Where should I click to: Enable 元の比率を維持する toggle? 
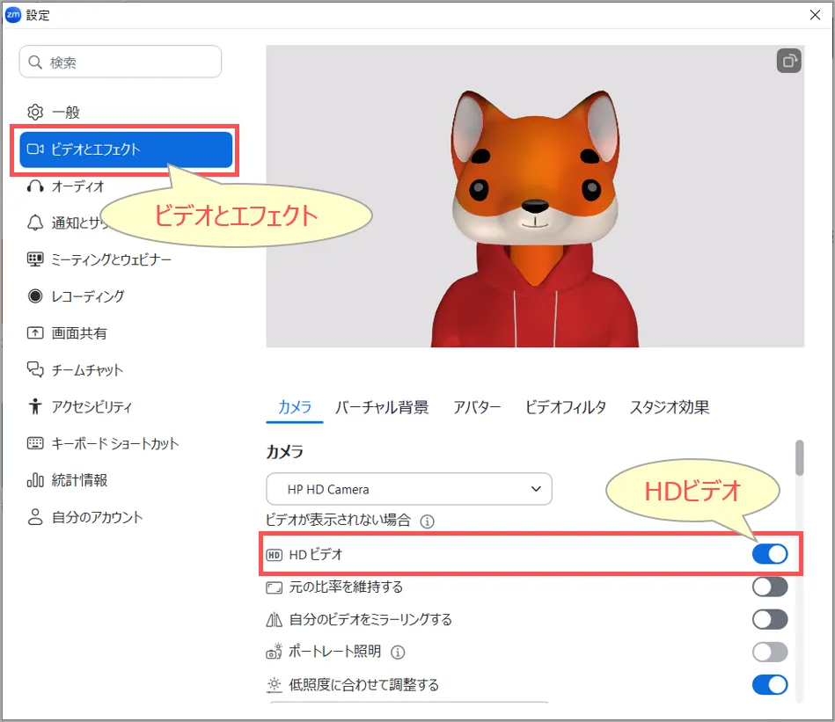(x=770, y=587)
